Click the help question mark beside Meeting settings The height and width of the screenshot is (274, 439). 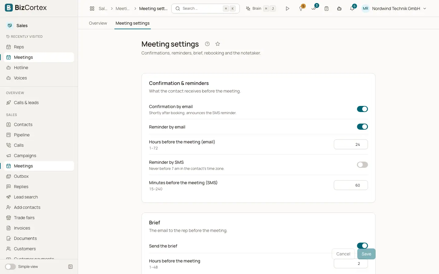(x=207, y=44)
